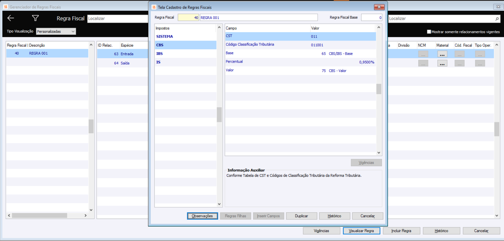Select the Valor row with CBS - Valor
The height and width of the screenshot is (241, 504).
coord(300,71)
